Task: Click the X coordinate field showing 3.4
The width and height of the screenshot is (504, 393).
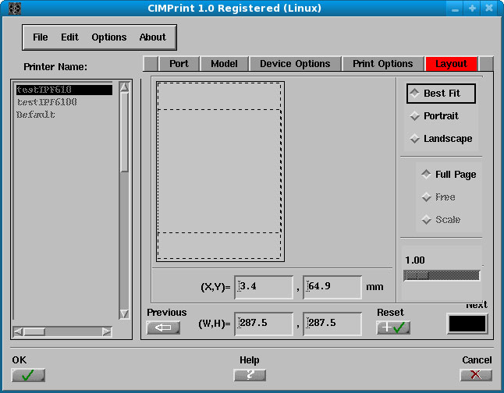Action: pyautogui.click(x=267, y=287)
